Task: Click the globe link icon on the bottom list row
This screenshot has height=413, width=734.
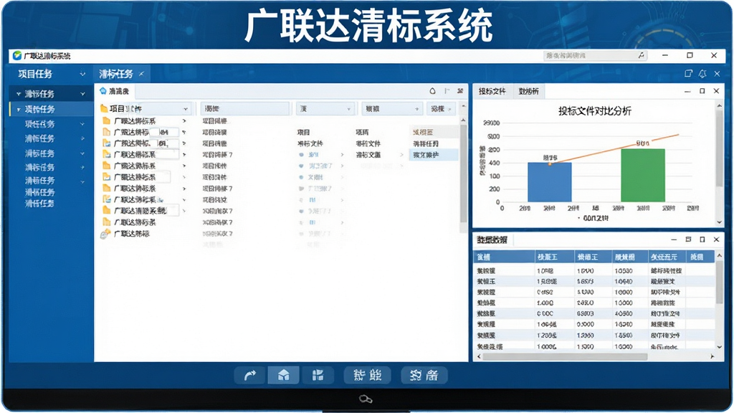Action: (x=105, y=234)
